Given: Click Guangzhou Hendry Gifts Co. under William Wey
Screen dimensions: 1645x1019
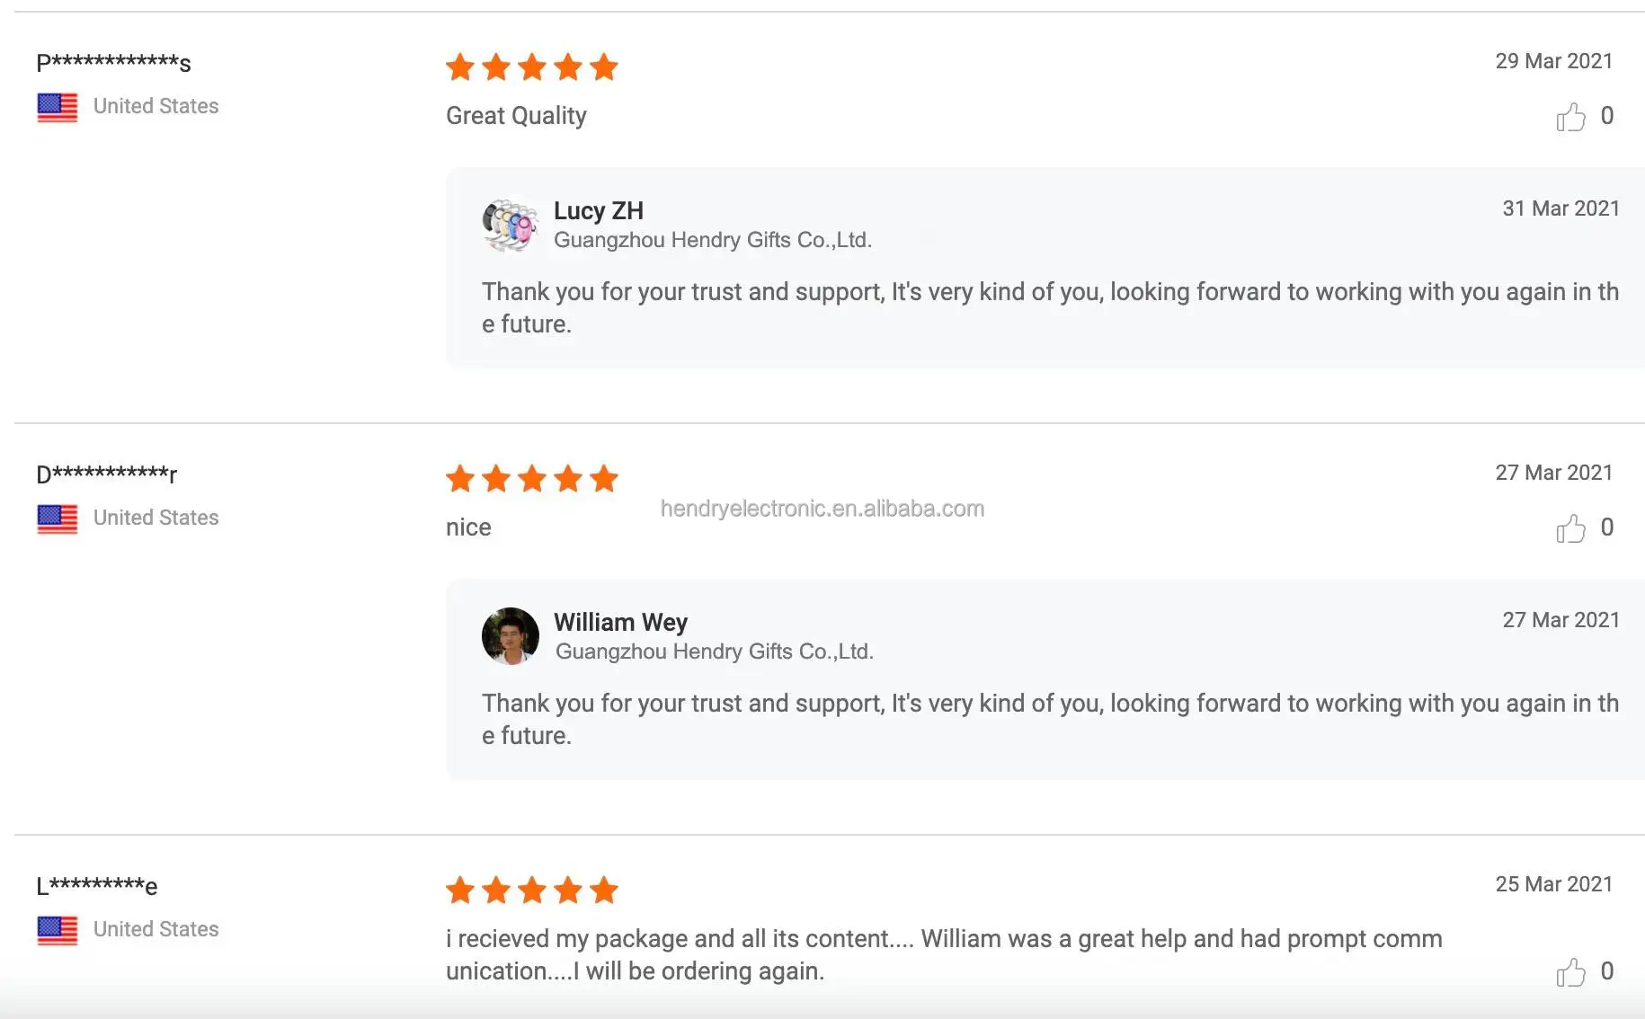Looking at the screenshot, I should (715, 651).
